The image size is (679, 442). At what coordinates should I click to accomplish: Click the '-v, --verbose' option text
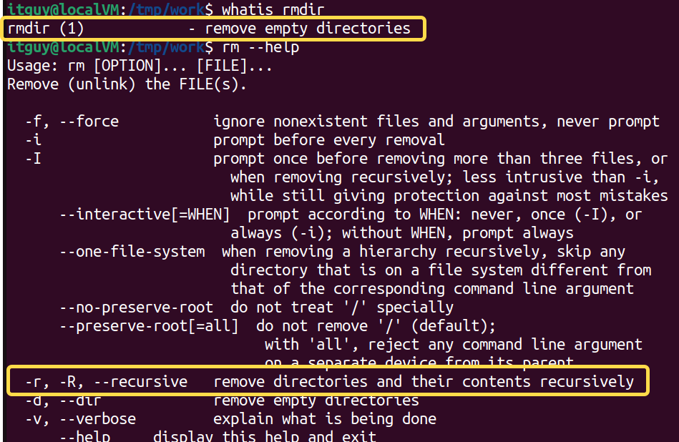[x=80, y=419]
